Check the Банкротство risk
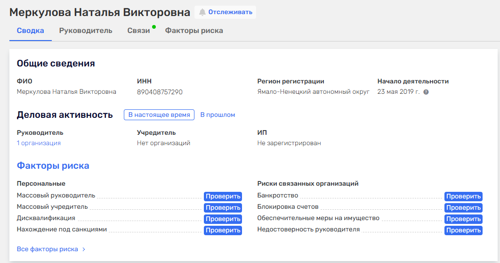 point(463,196)
